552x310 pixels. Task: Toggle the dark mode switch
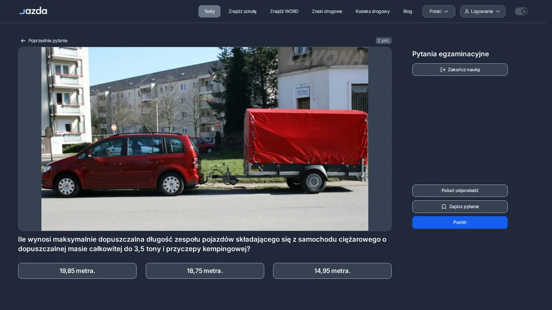[521, 11]
